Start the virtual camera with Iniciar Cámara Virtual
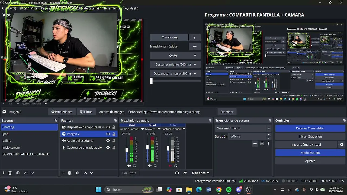The height and width of the screenshot is (195, 347). [306, 145]
